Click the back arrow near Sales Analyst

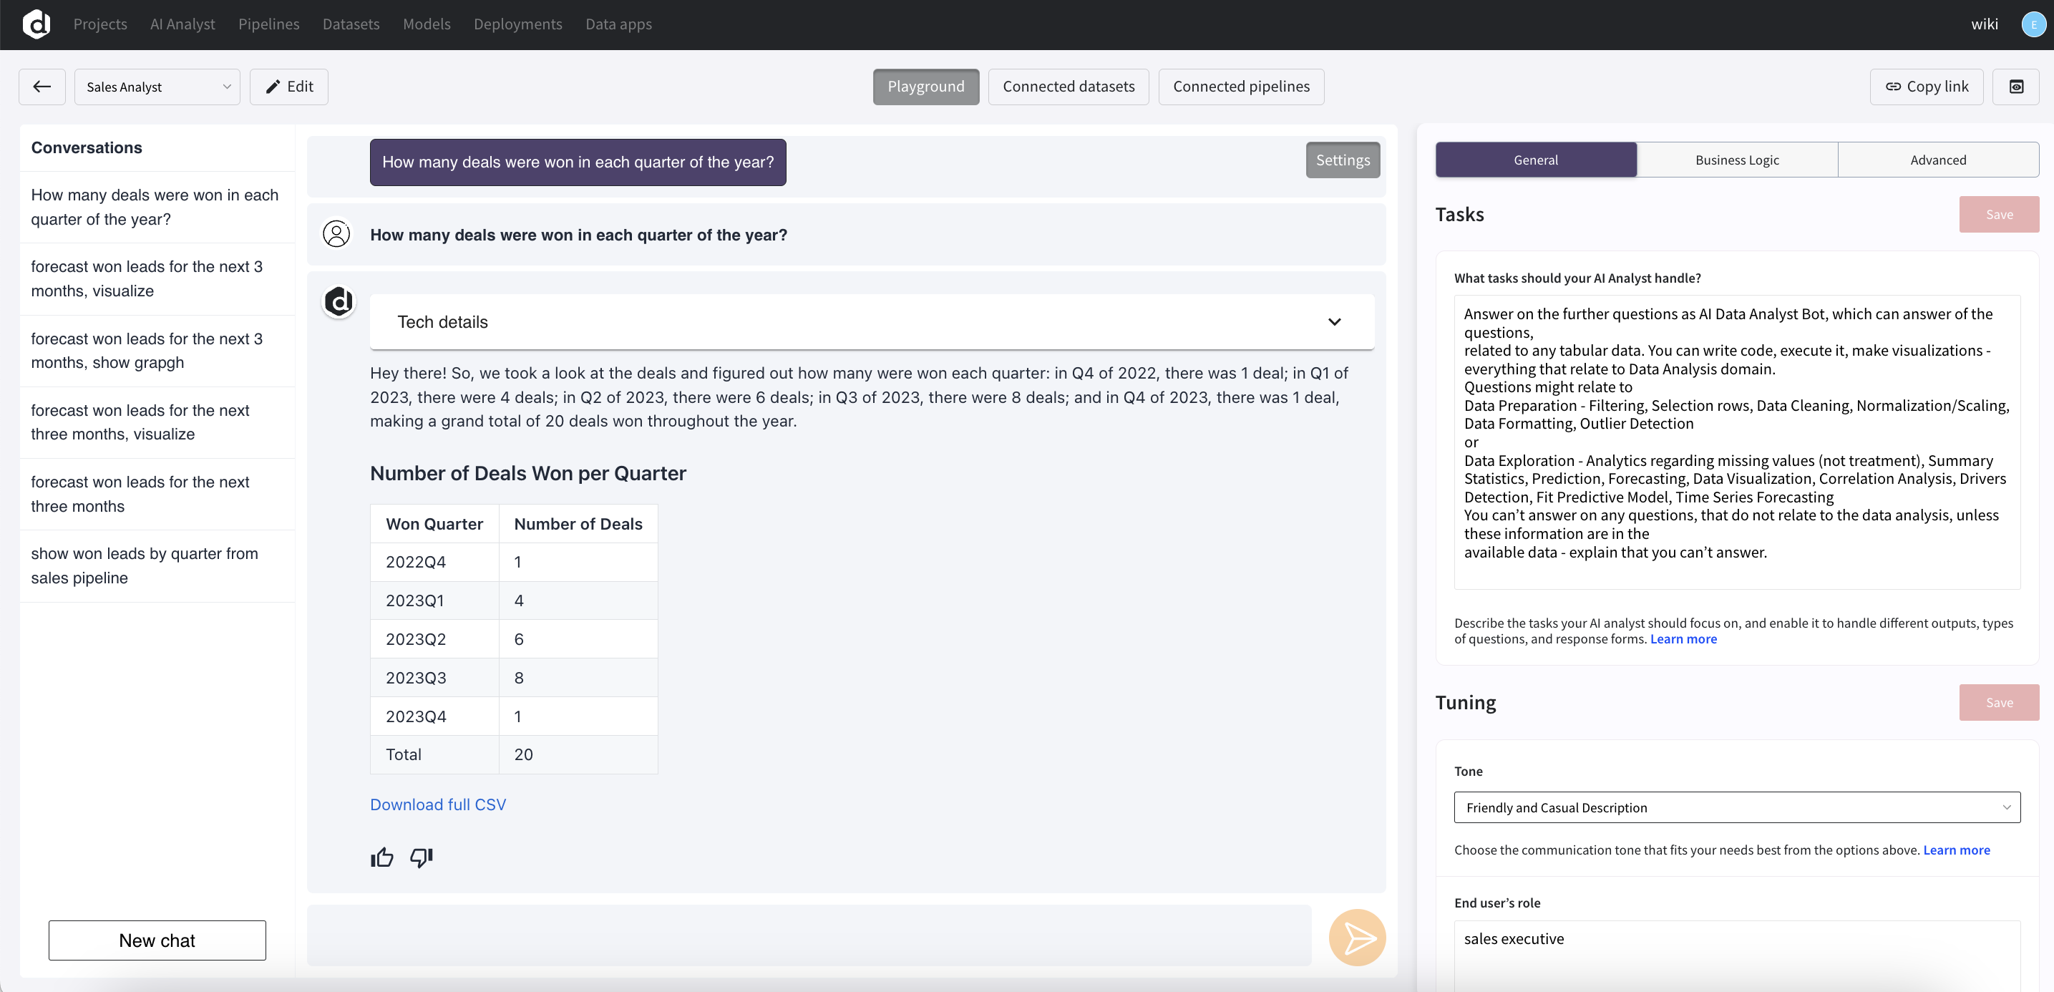(42, 86)
